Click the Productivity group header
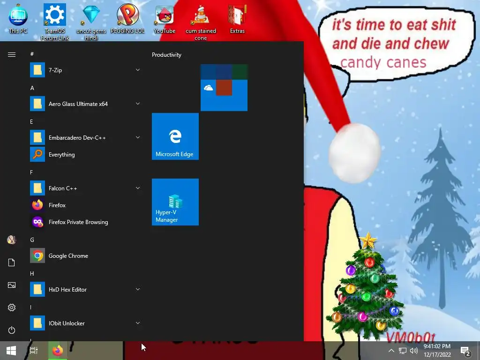480x360 pixels. [166, 55]
